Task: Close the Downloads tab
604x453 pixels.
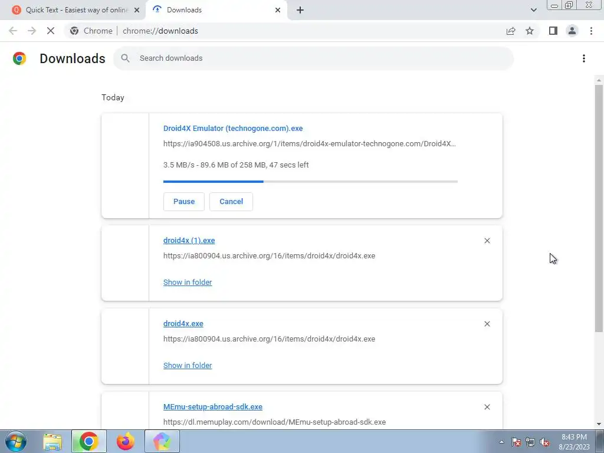Action: click(x=278, y=10)
